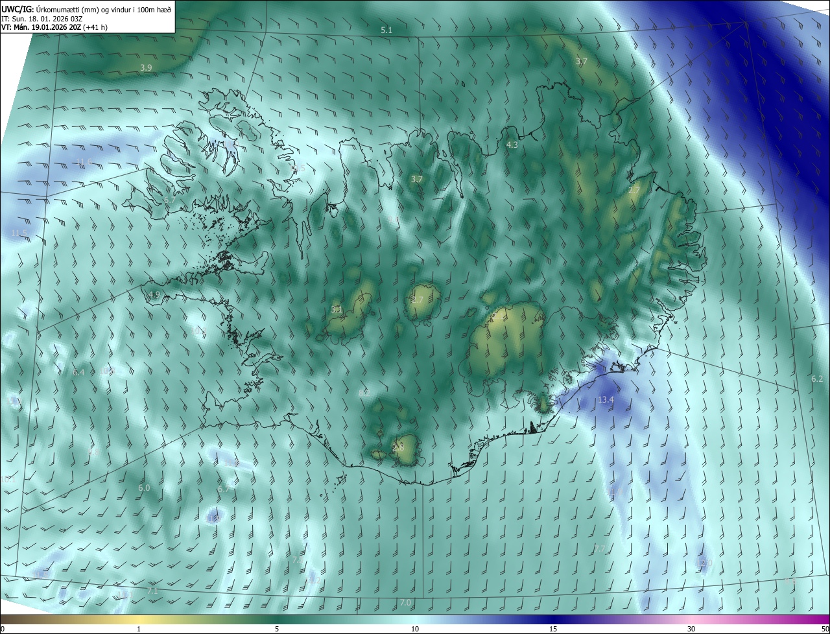
Task: Select the map value label '3.9'
Action: 146,68
